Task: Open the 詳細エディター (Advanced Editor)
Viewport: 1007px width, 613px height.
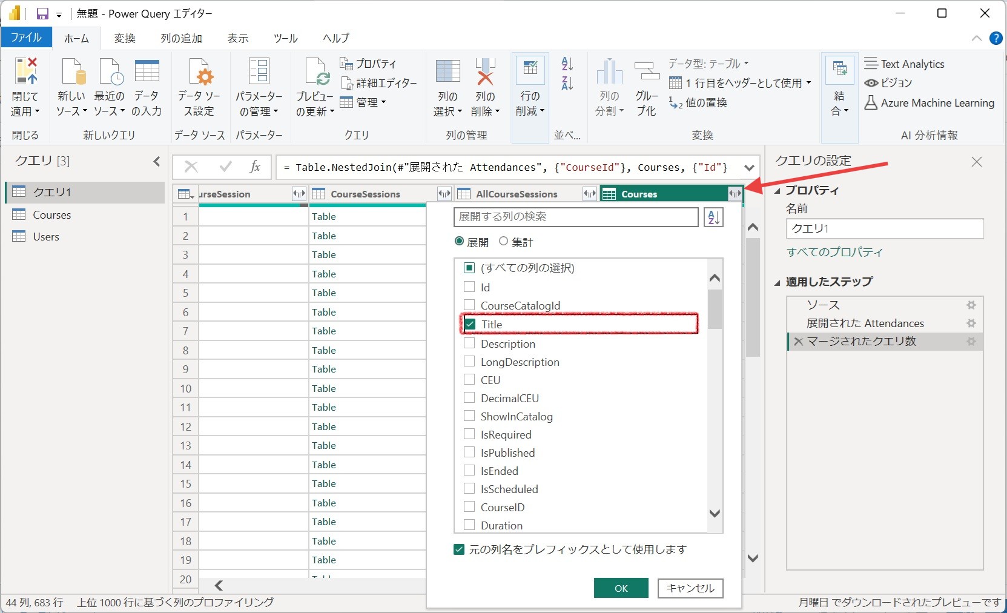Action: (x=380, y=83)
